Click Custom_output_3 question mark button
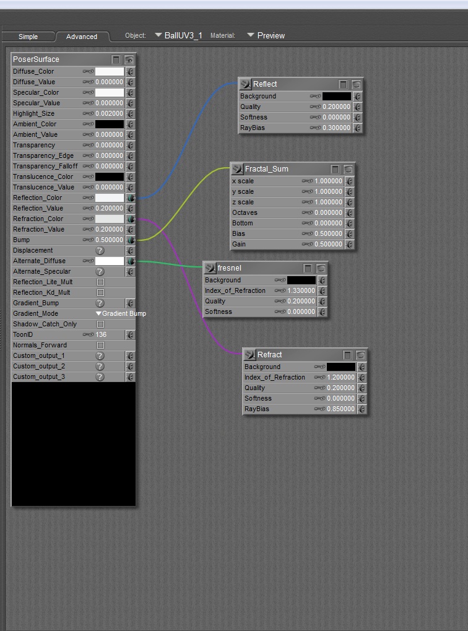Viewport: 468px width, 631px height. point(100,376)
